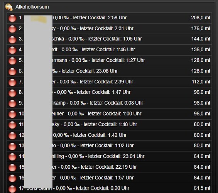Screen dimensions: 218x193
Task: Select the 176,0 ml value
Action: pyautogui.click(x=201, y=28)
